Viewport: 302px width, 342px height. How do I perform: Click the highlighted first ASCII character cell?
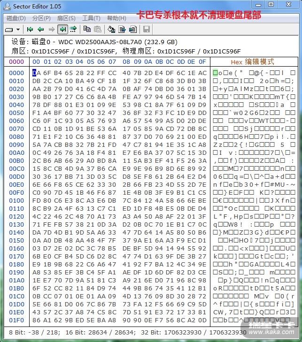215,73
